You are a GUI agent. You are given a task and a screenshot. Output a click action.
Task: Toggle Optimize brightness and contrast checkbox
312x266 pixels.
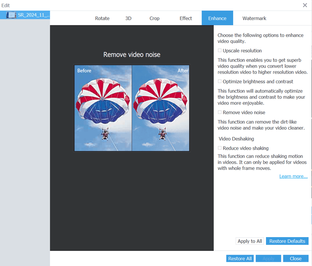point(220,82)
